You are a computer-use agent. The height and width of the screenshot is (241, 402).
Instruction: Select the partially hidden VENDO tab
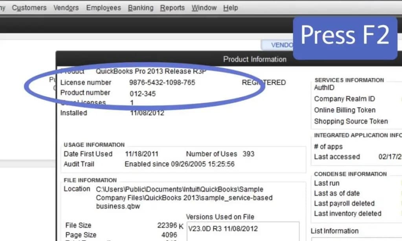[x=277, y=45]
